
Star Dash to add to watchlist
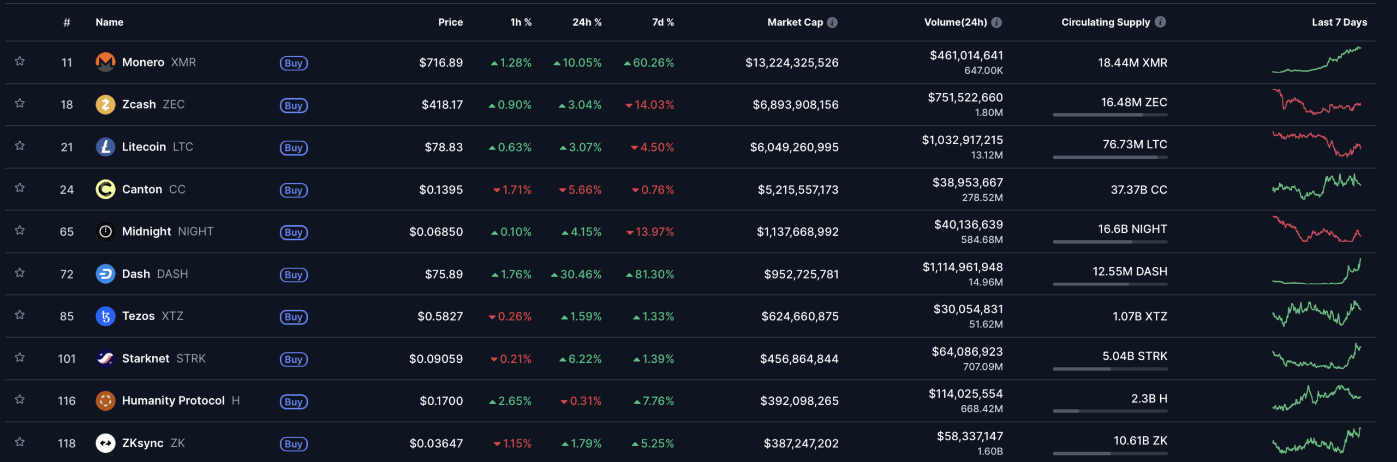click(20, 273)
